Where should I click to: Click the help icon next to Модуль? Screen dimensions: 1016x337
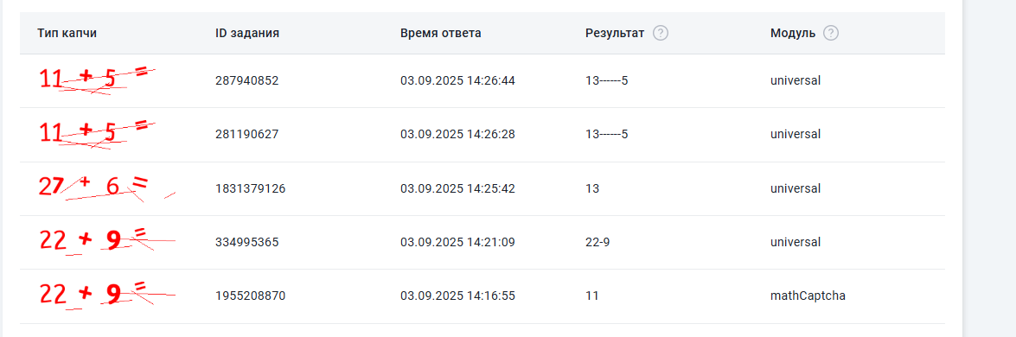tap(831, 33)
